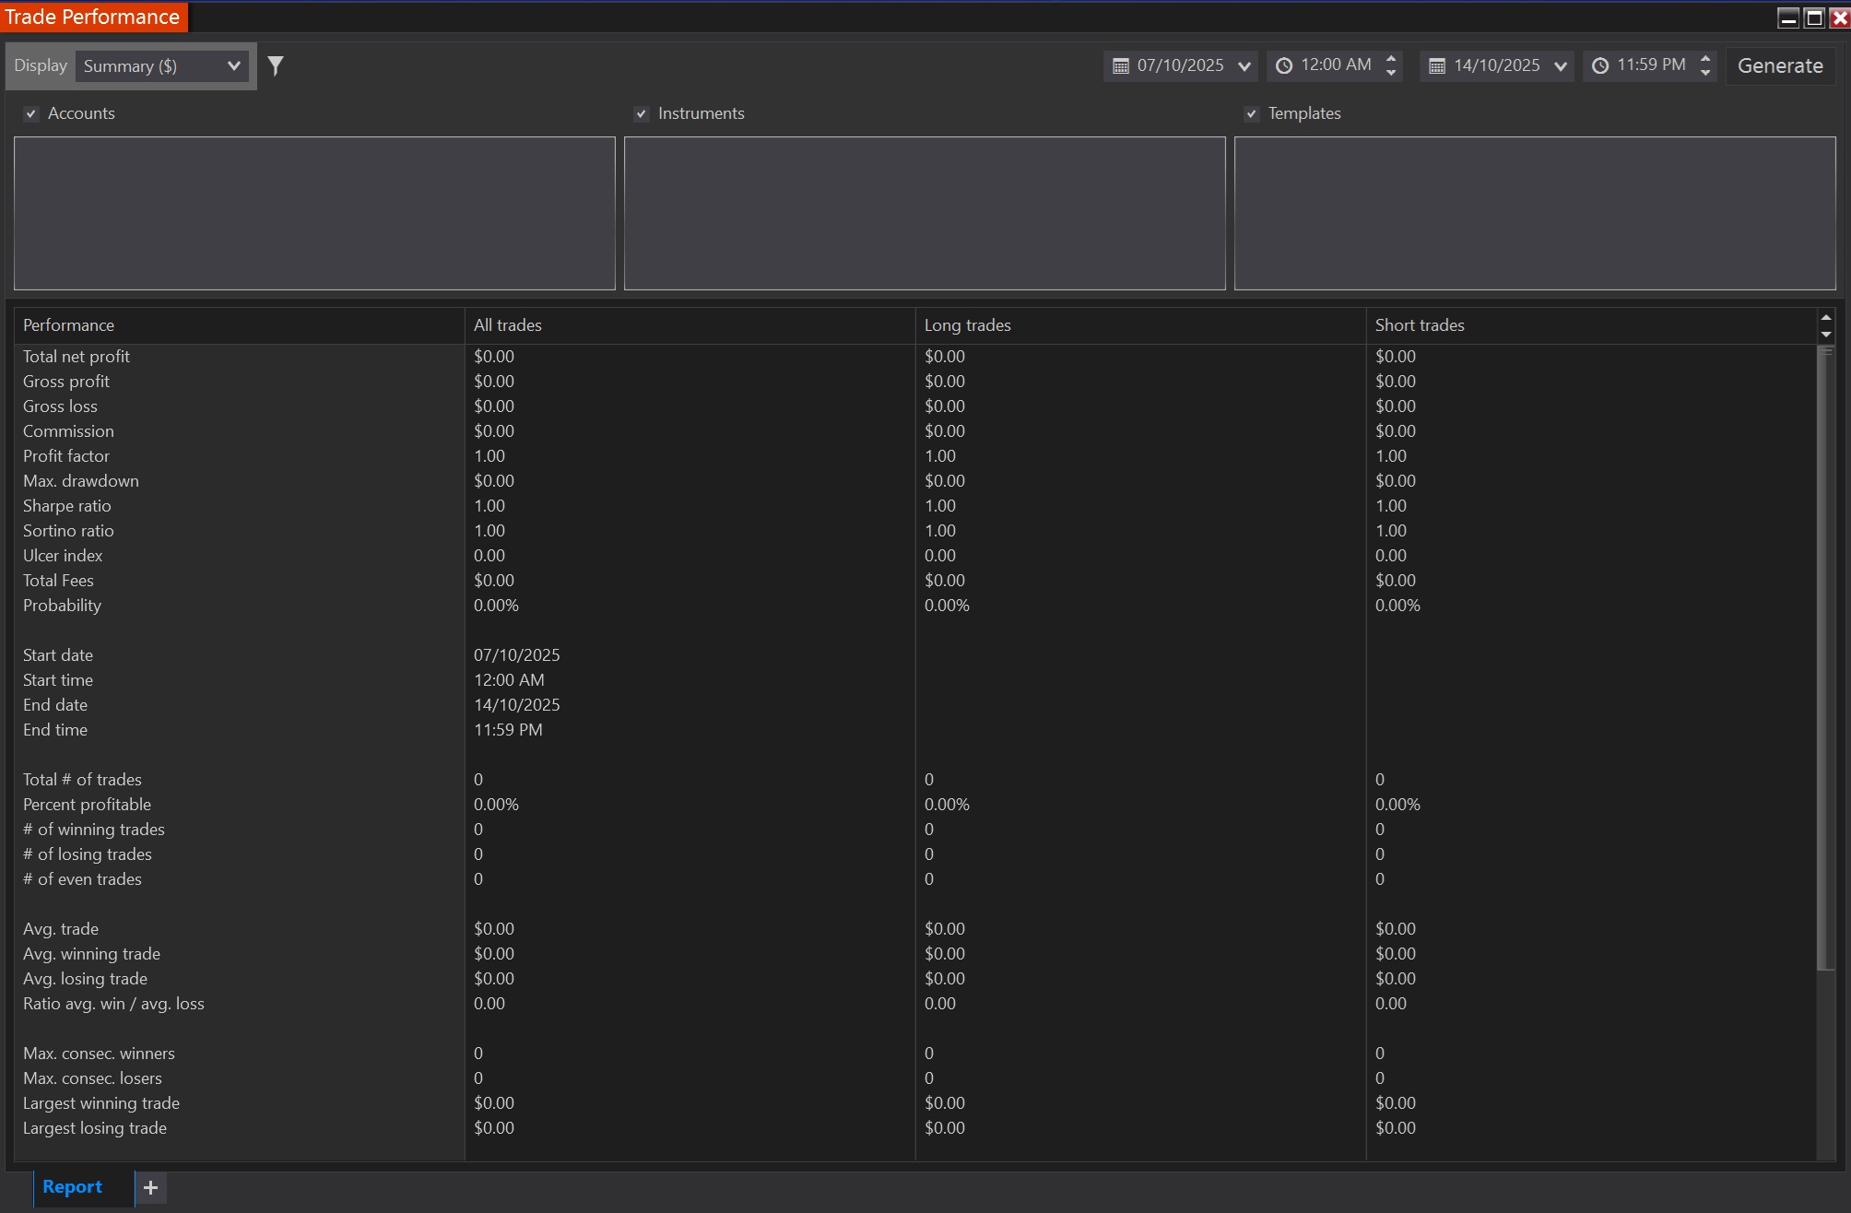Screen dimensions: 1851x1213
Task: Maximize the Trade Performance window
Action: click(x=1814, y=18)
